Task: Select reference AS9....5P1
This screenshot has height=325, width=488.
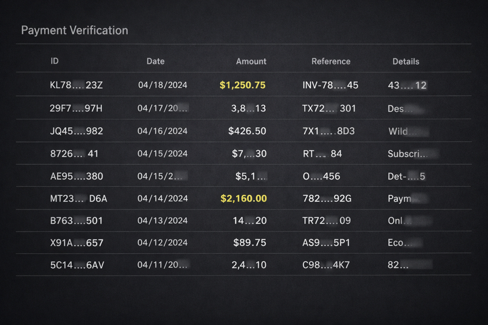Action: (326, 243)
